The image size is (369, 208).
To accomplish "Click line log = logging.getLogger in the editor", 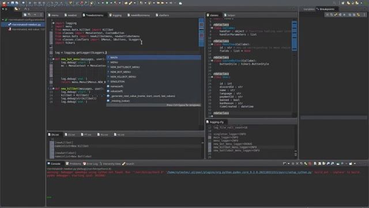I will pyautogui.click(x=81, y=53).
